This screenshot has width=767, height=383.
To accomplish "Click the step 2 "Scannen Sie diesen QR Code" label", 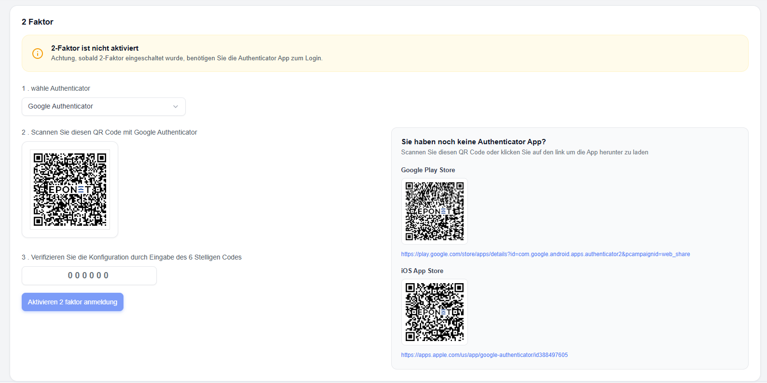I will click(x=110, y=132).
